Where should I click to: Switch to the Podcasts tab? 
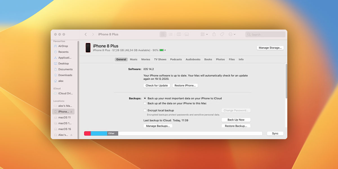[x=176, y=59]
